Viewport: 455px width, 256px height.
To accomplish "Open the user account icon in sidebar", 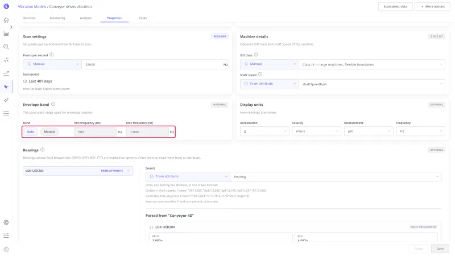I will (6, 249).
